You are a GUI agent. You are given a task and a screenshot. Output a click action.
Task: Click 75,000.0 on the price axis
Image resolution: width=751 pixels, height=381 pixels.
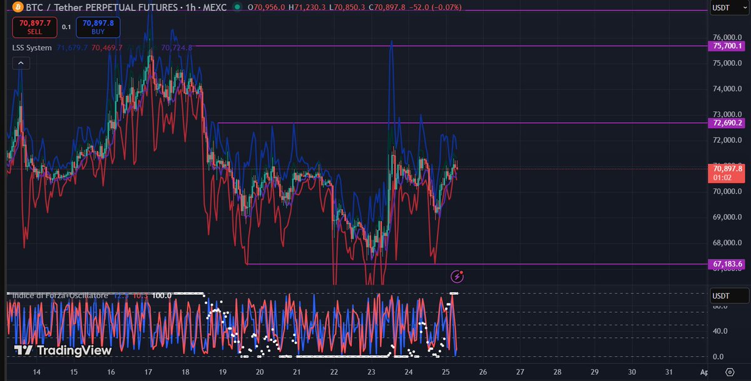pos(727,63)
